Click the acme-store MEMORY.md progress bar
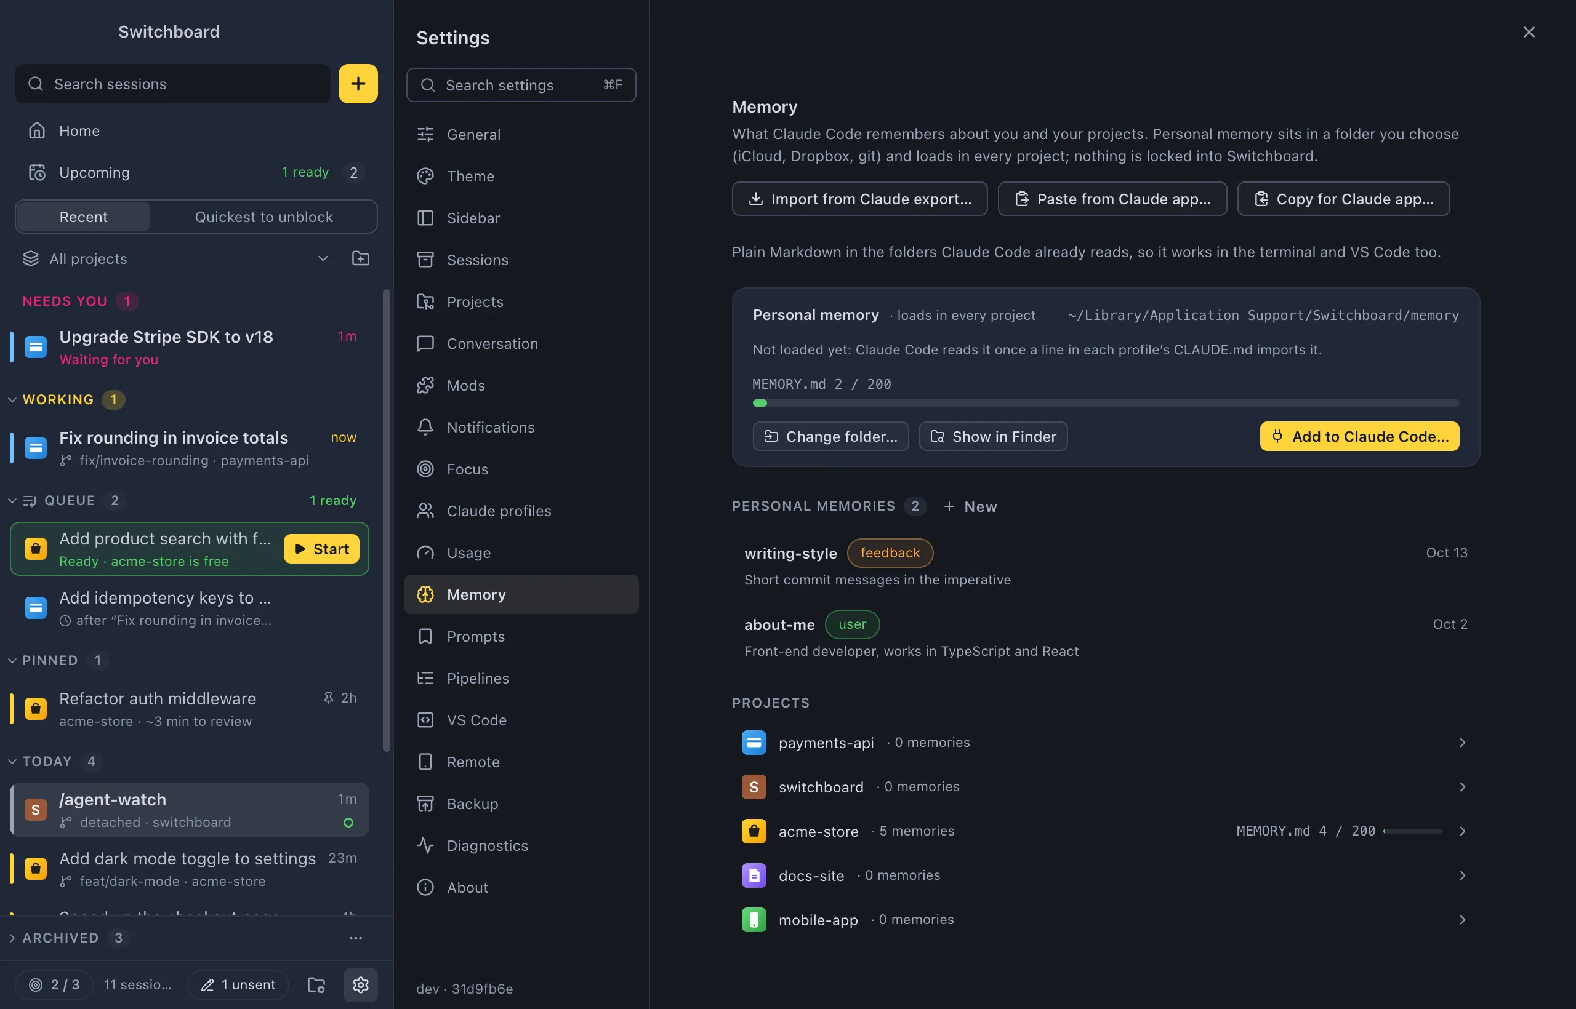 (1412, 831)
